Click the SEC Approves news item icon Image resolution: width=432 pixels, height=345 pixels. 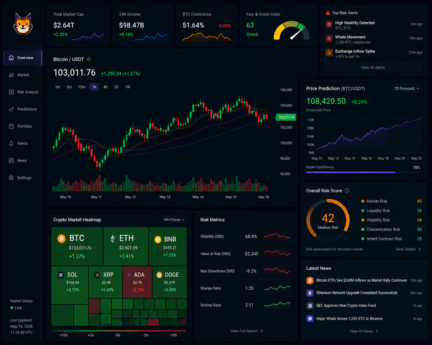coord(310,306)
